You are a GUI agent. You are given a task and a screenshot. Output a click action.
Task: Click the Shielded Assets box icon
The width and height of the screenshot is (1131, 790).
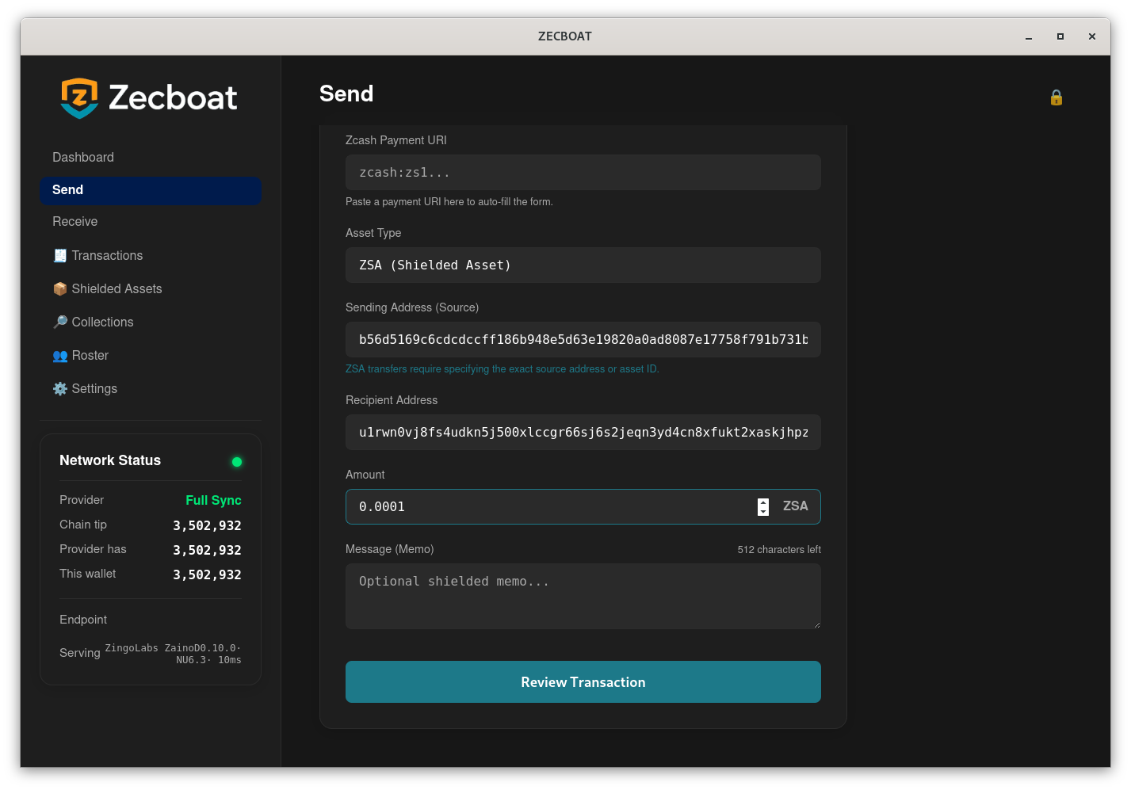(x=60, y=288)
